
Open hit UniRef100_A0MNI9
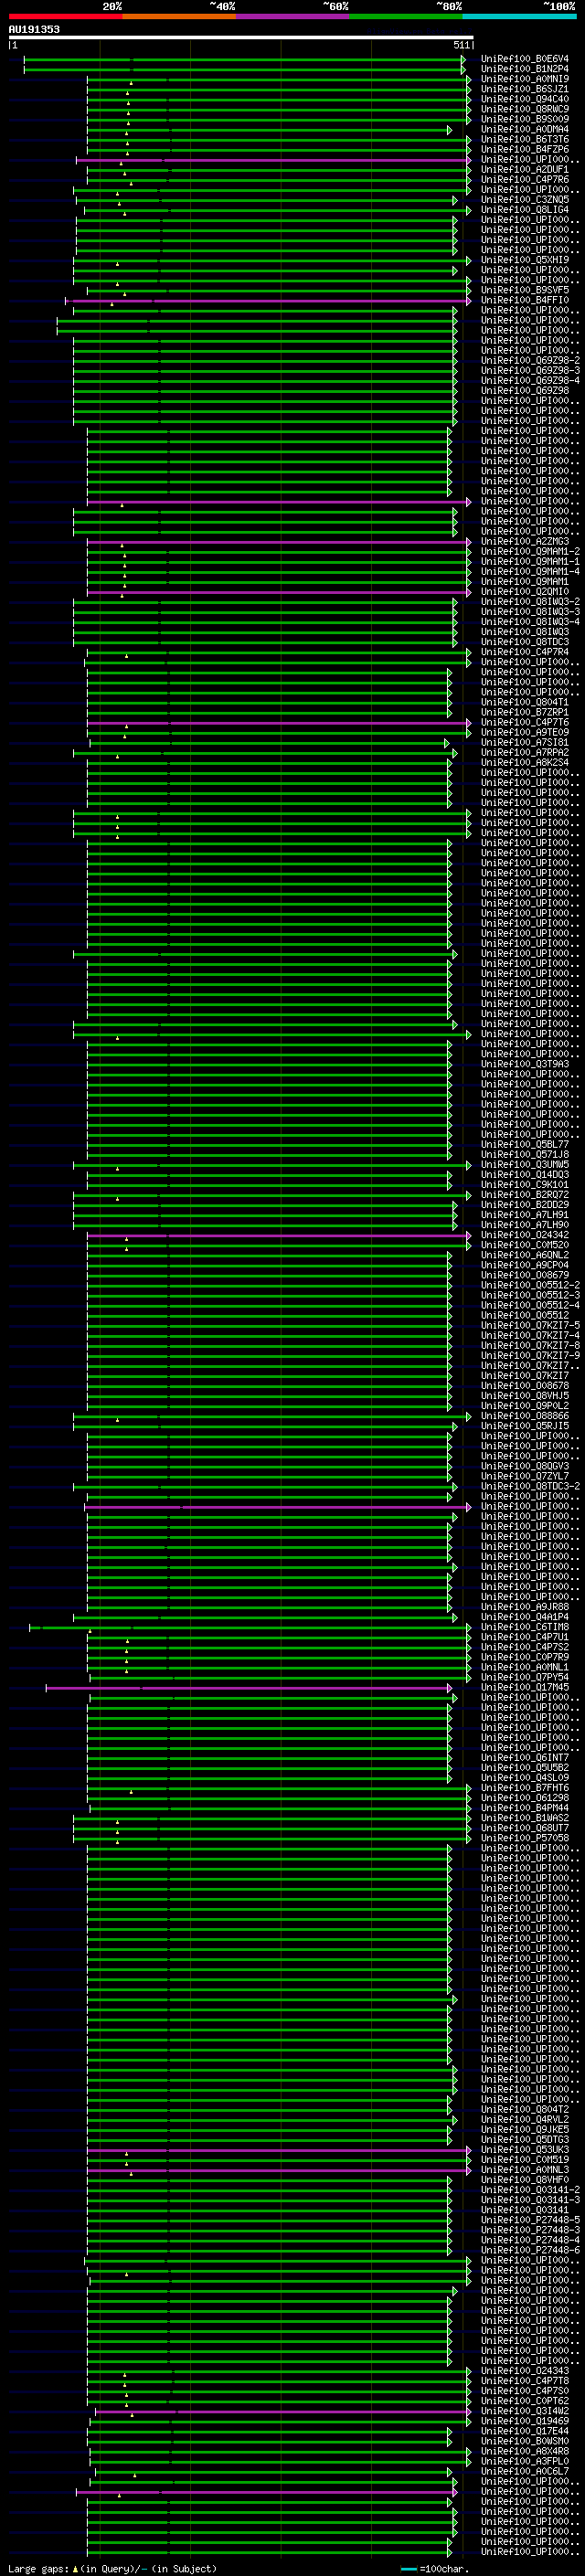click(525, 79)
